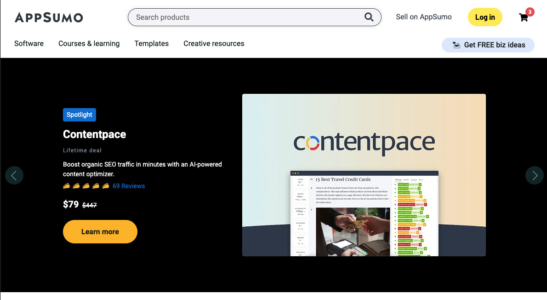Click the magnifying glass search icon
Image resolution: width=547 pixels, height=300 pixels.
pos(369,17)
